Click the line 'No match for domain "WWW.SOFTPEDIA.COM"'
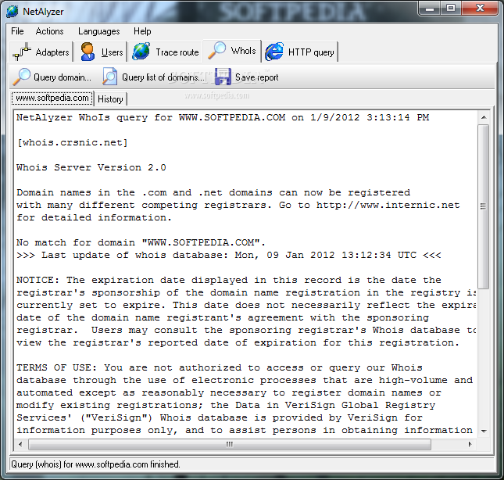 click(141, 242)
